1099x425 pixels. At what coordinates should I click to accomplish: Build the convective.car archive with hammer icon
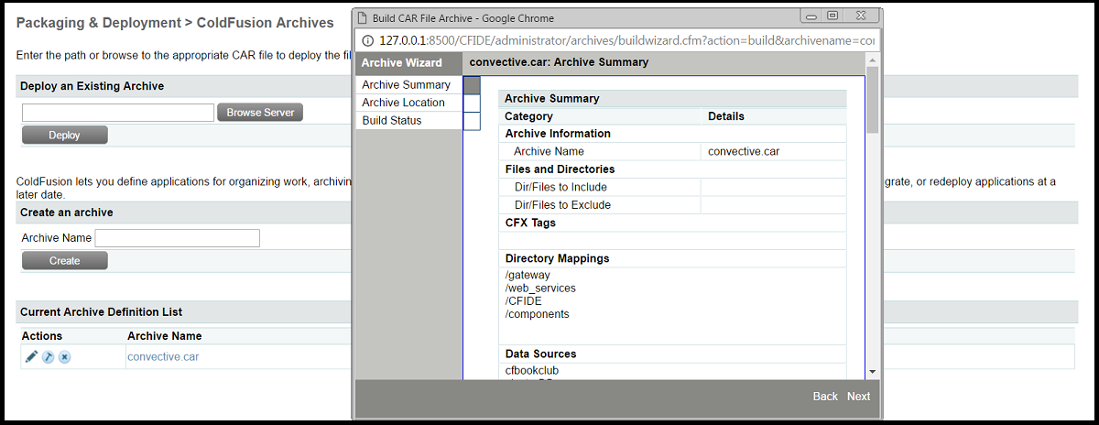49,356
